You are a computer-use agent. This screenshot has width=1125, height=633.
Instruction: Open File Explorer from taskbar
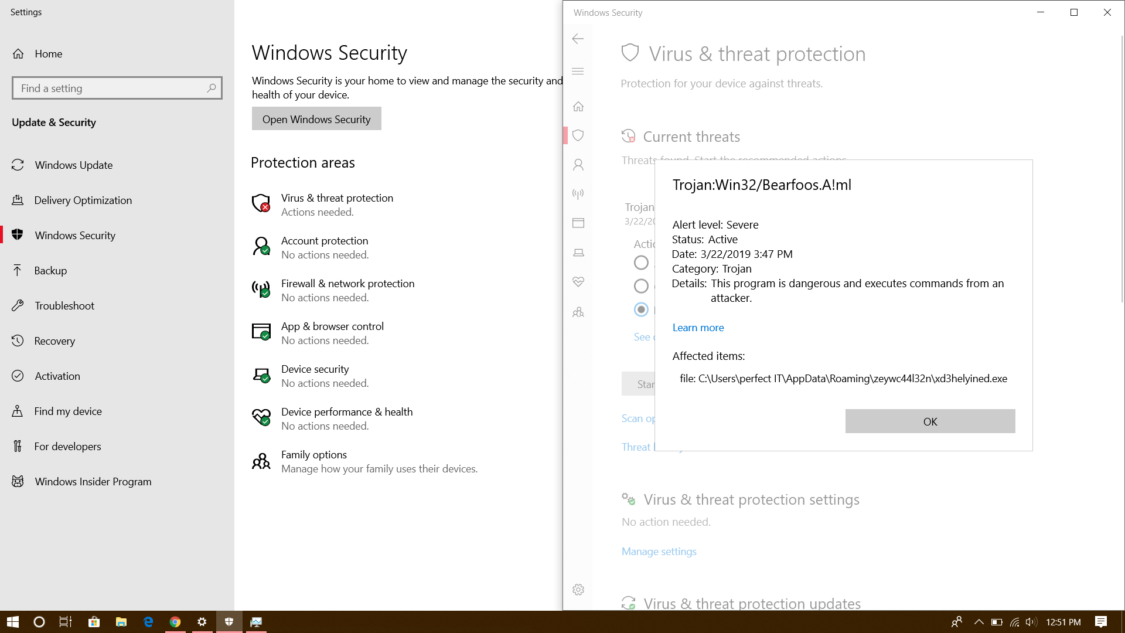coord(121,622)
